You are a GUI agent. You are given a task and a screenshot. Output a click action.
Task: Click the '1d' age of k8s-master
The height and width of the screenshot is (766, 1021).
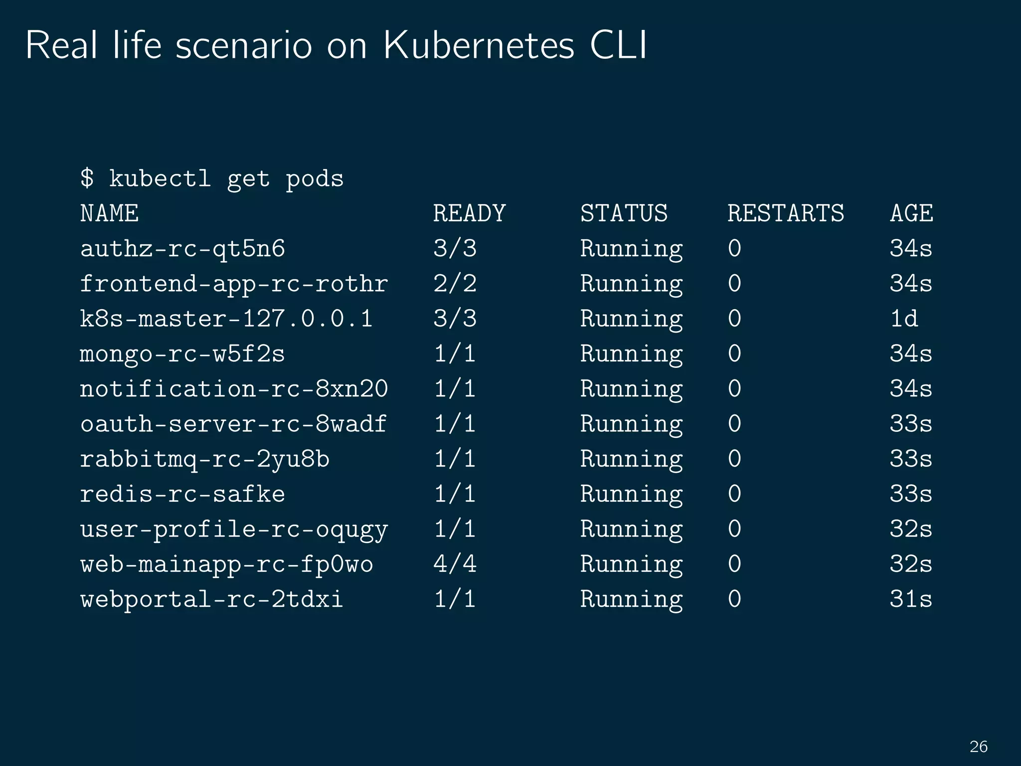tap(904, 319)
